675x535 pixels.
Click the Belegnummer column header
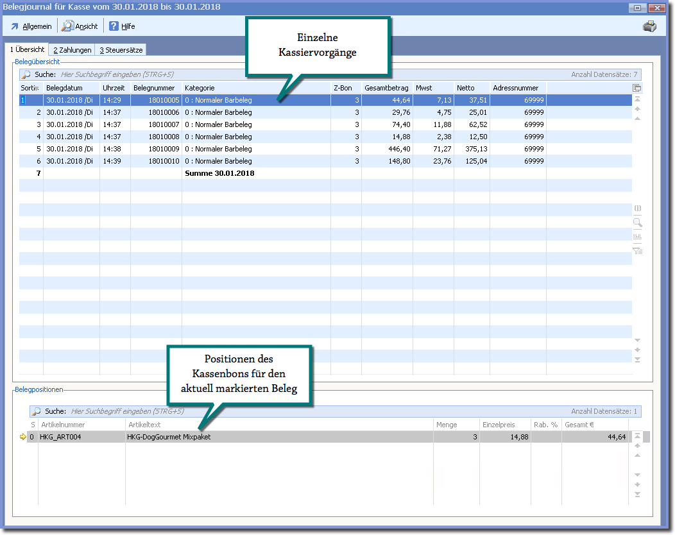[x=155, y=88]
